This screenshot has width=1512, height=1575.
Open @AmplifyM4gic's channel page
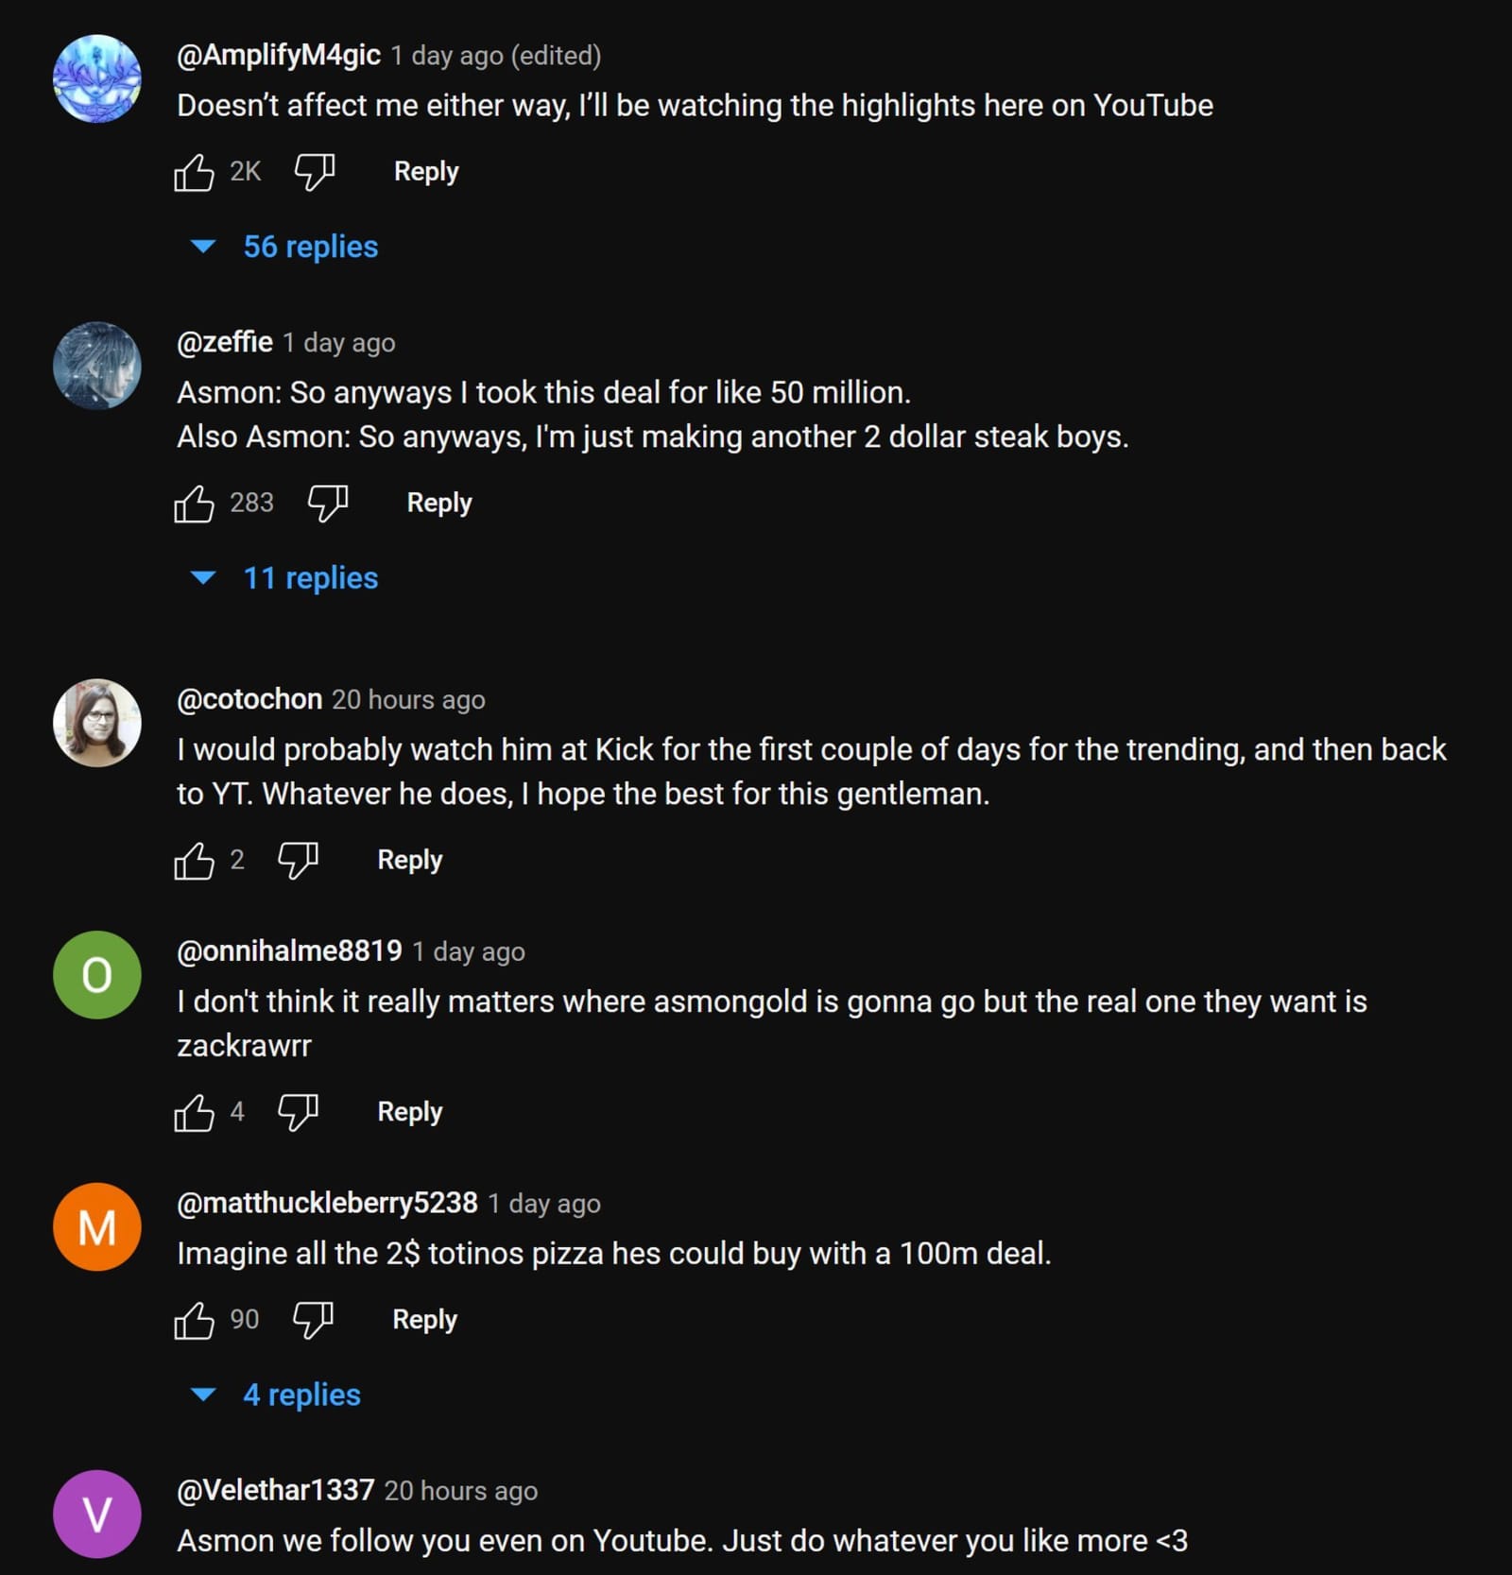click(x=276, y=55)
